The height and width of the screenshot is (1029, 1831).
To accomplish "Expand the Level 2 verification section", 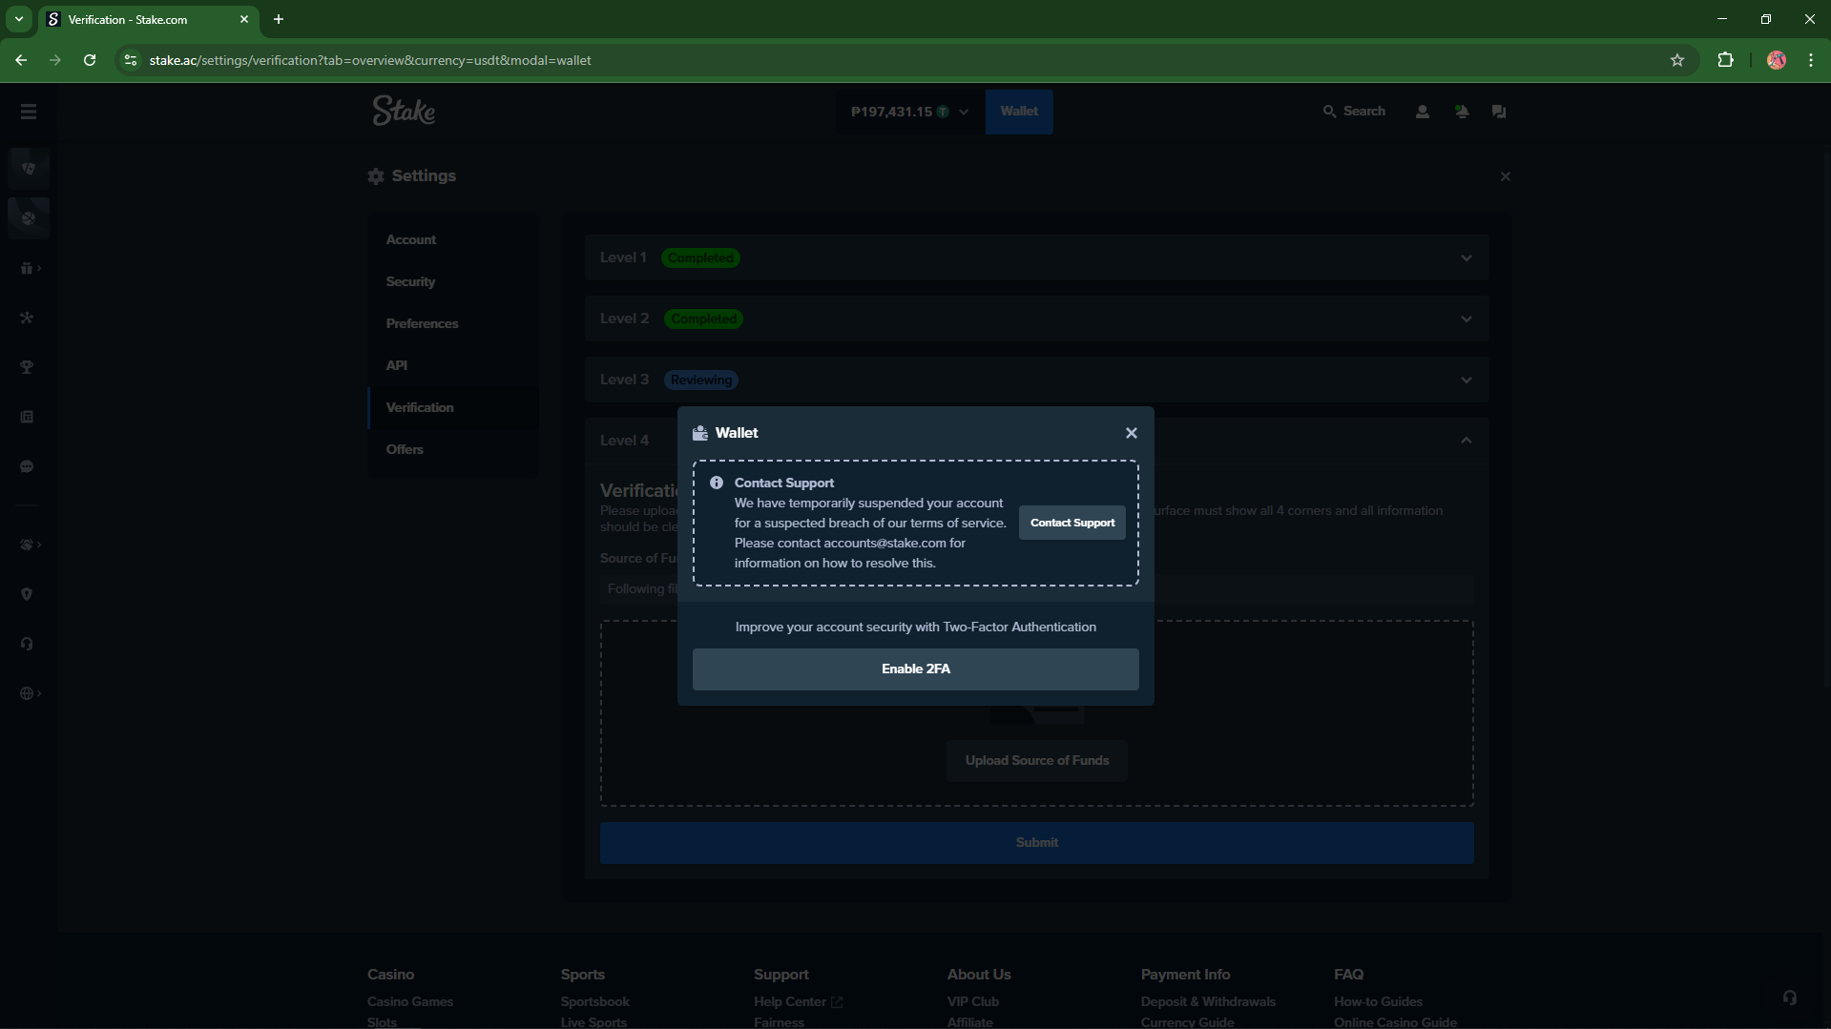I will pos(1037,319).
